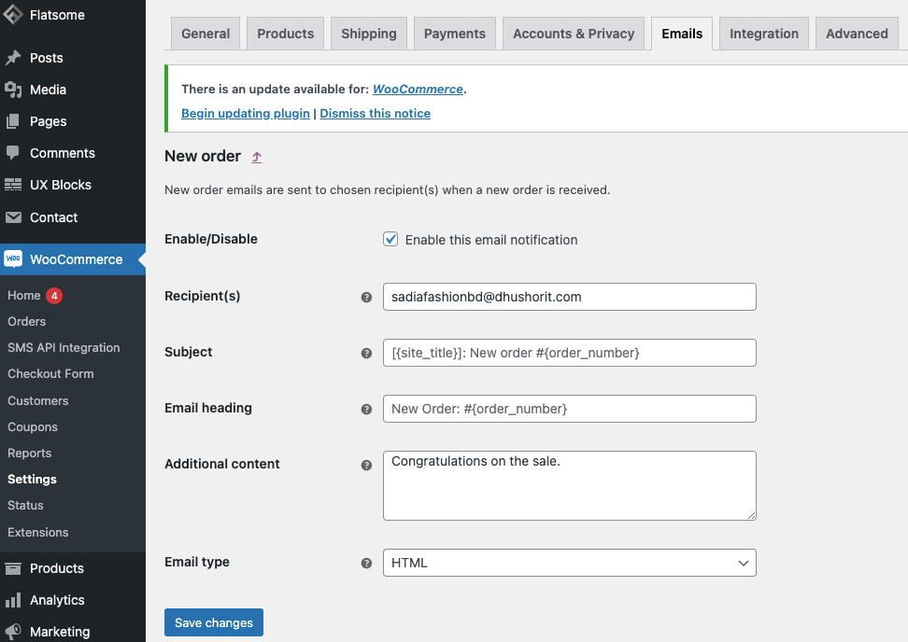Open the Settings item under WooCommerce

pyautogui.click(x=32, y=479)
